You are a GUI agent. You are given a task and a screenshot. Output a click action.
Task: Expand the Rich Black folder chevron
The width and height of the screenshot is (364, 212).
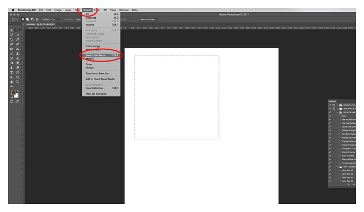[x=337, y=109]
